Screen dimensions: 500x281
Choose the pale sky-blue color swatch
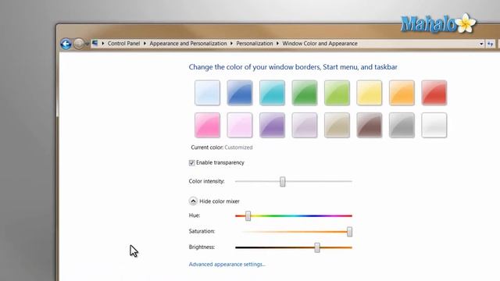[207, 93]
